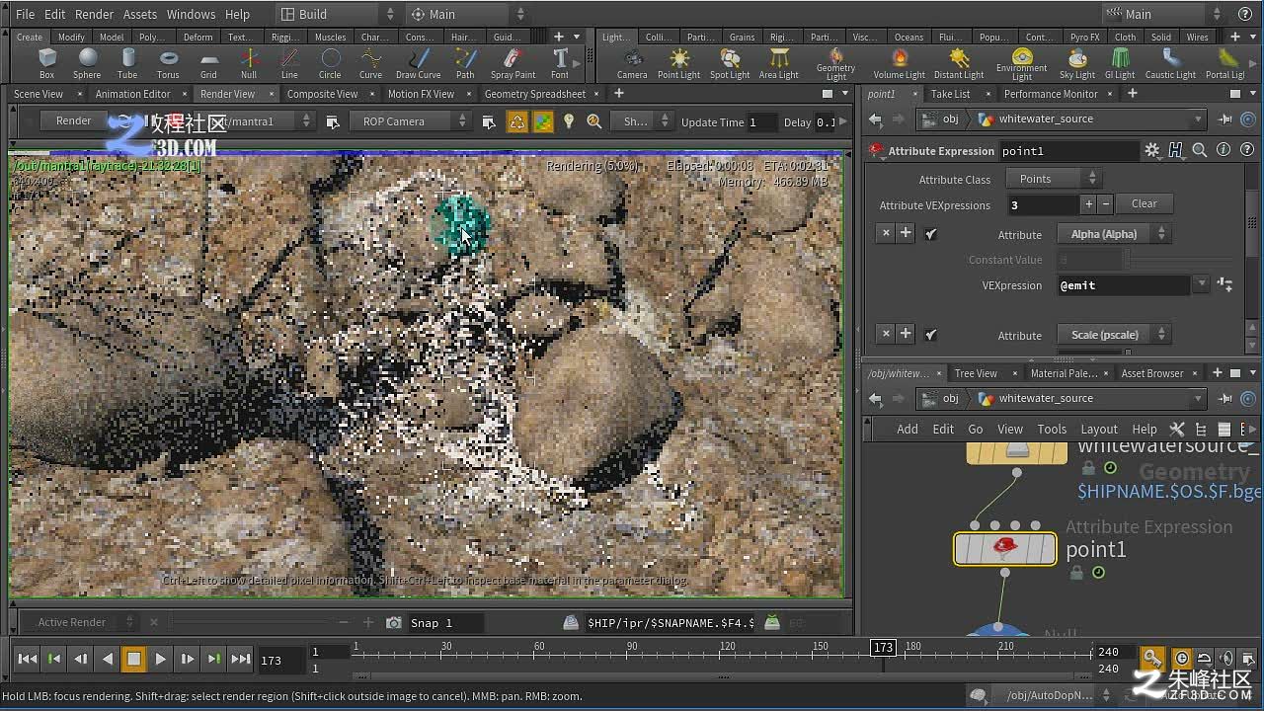Image resolution: width=1264 pixels, height=711 pixels.
Task: Switch to the Geometry Spreadsheet tab
Action: pos(535,94)
